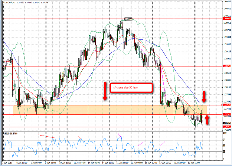Click the 1.37485 value on price axis
This screenshot has width=232, height=166.
(227, 109)
